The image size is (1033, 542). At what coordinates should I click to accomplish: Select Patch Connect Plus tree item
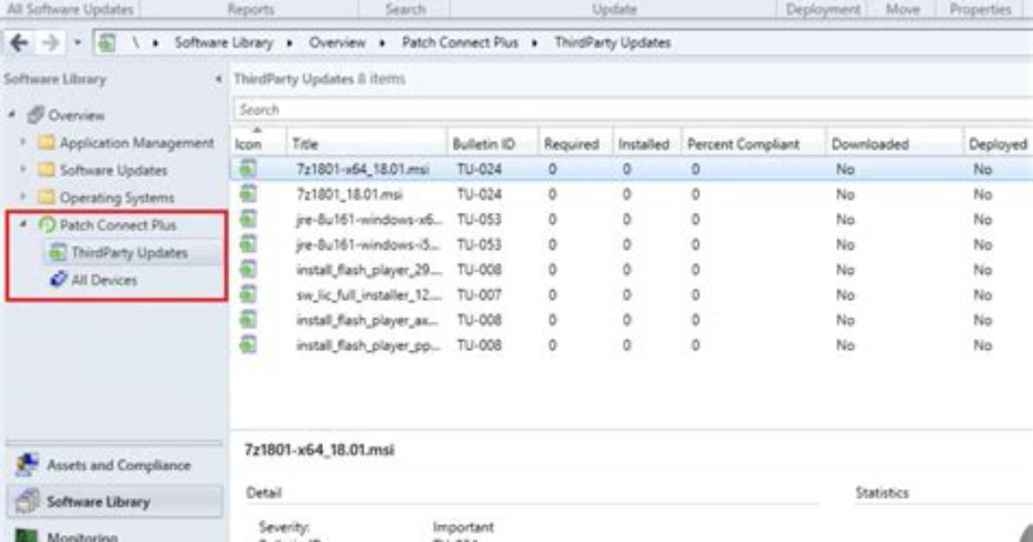[x=117, y=225]
